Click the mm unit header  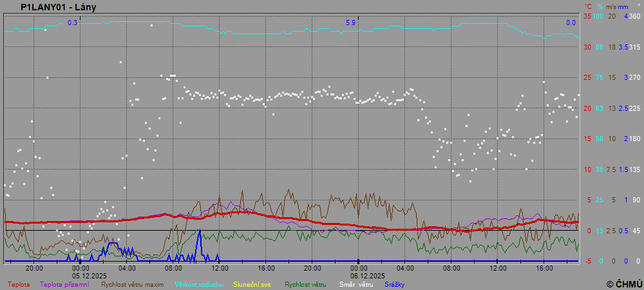624,6
